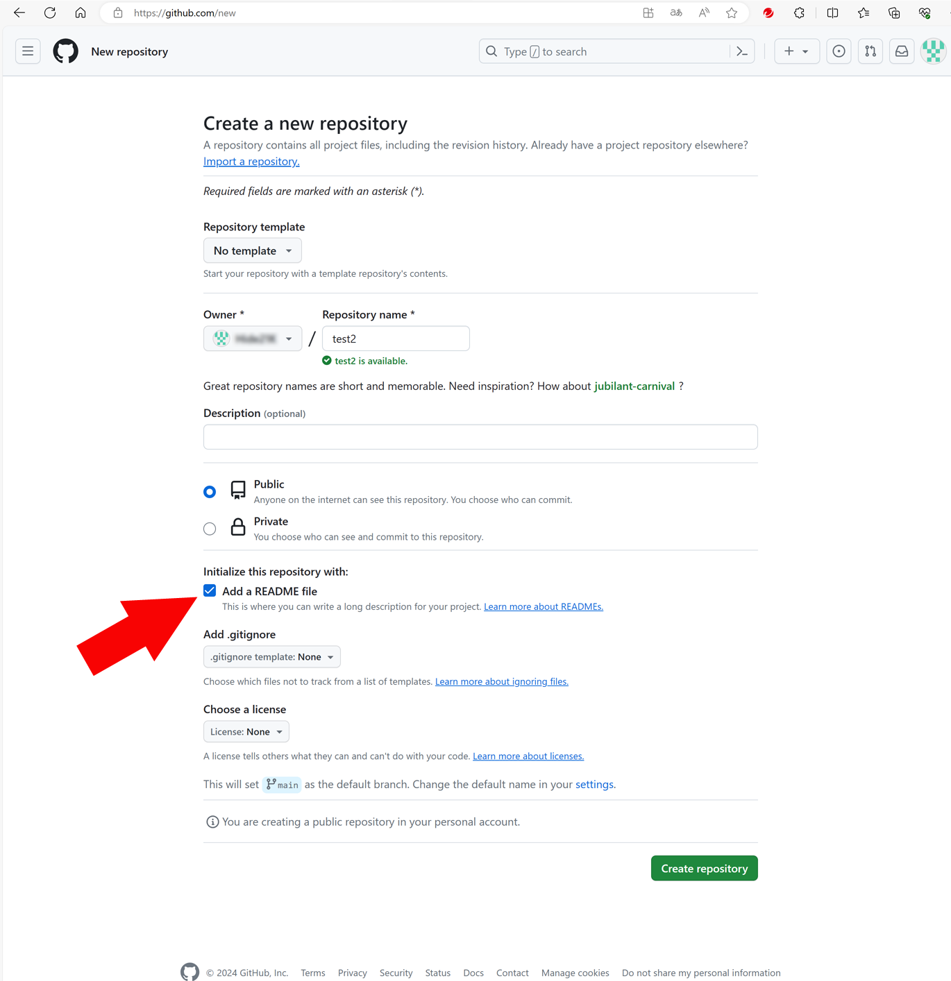951x981 pixels.
Task: Select the Private repository option
Action: [x=210, y=528]
